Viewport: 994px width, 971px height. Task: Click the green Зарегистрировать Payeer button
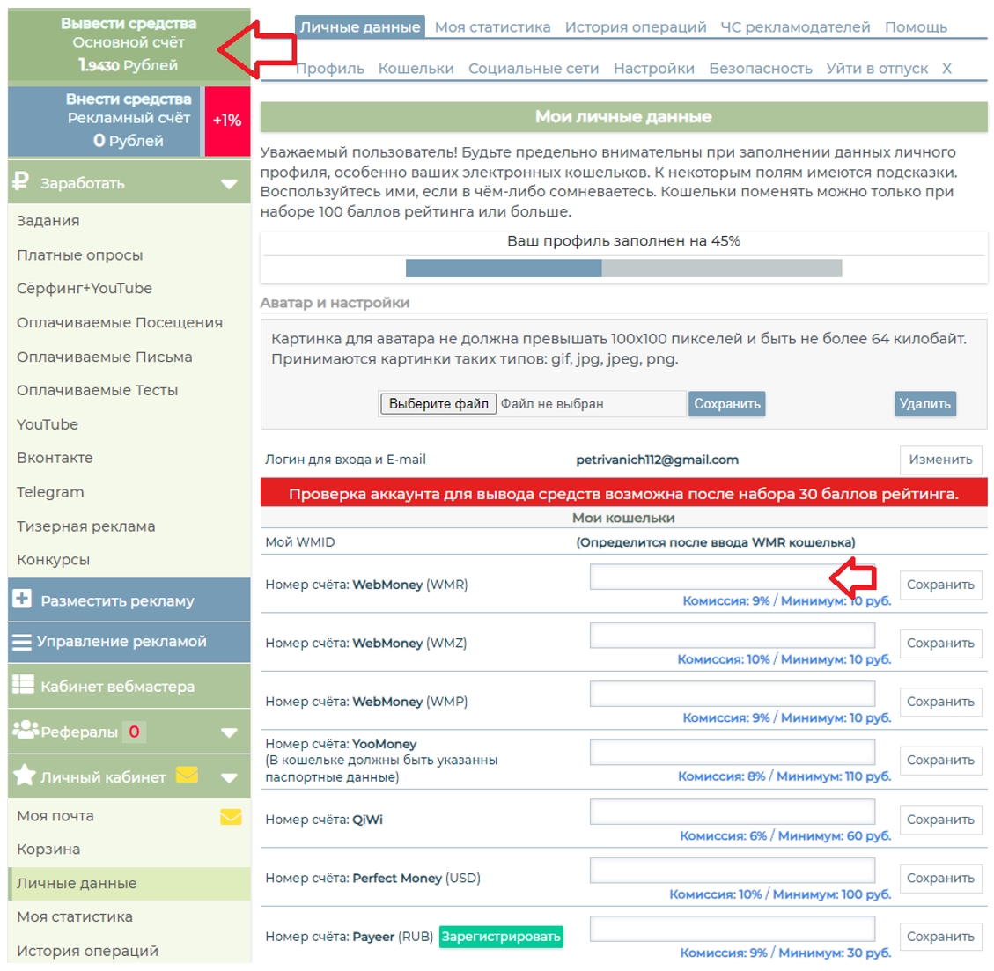click(501, 936)
